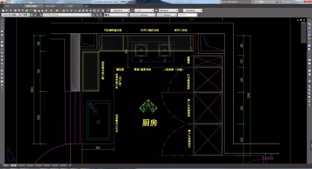The width and height of the screenshot is (312, 169).
Task: Switch to the G-17 layout tab
Action: 22,165
